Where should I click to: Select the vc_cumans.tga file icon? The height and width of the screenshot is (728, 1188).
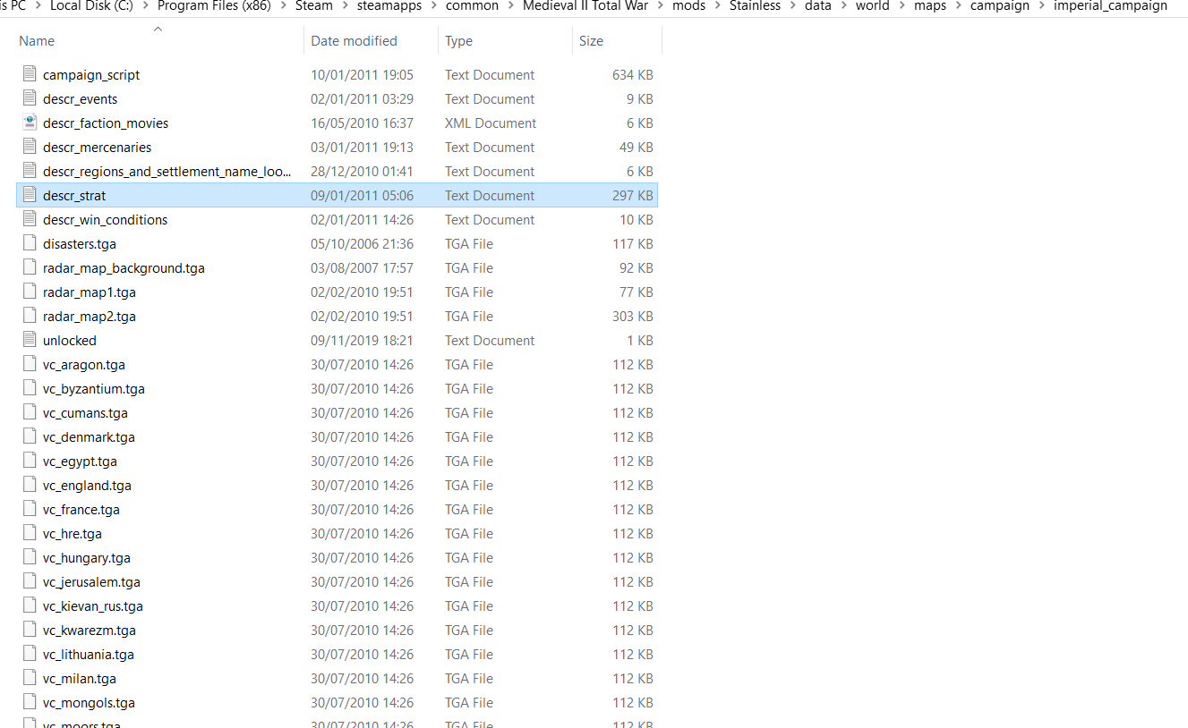coord(30,412)
